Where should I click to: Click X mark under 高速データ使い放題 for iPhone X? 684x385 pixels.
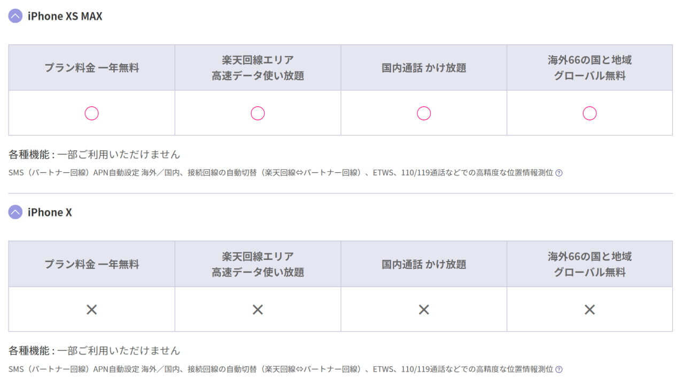tap(258, 310)
